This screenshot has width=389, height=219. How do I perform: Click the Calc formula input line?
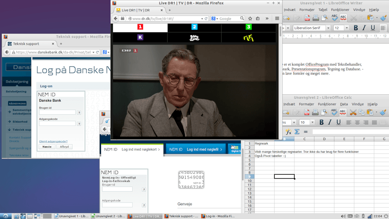coord(350,132)
